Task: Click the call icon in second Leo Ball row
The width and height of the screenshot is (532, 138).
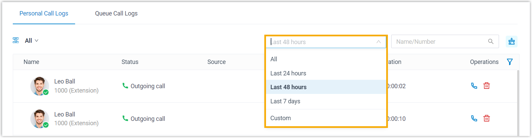Action: tap(474, 118)
